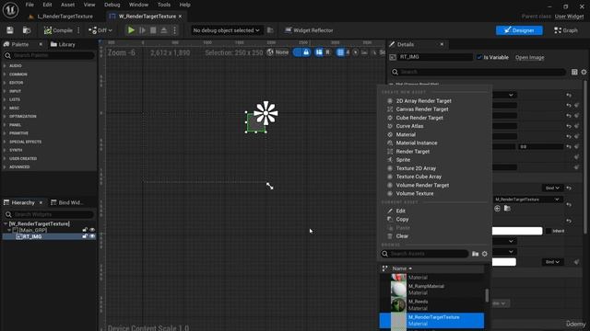Image resolution: width=590 pixels, height=331 pixels.
Task: Select the Main_GRP hierarchy item
Action: (x=33, y=230)
